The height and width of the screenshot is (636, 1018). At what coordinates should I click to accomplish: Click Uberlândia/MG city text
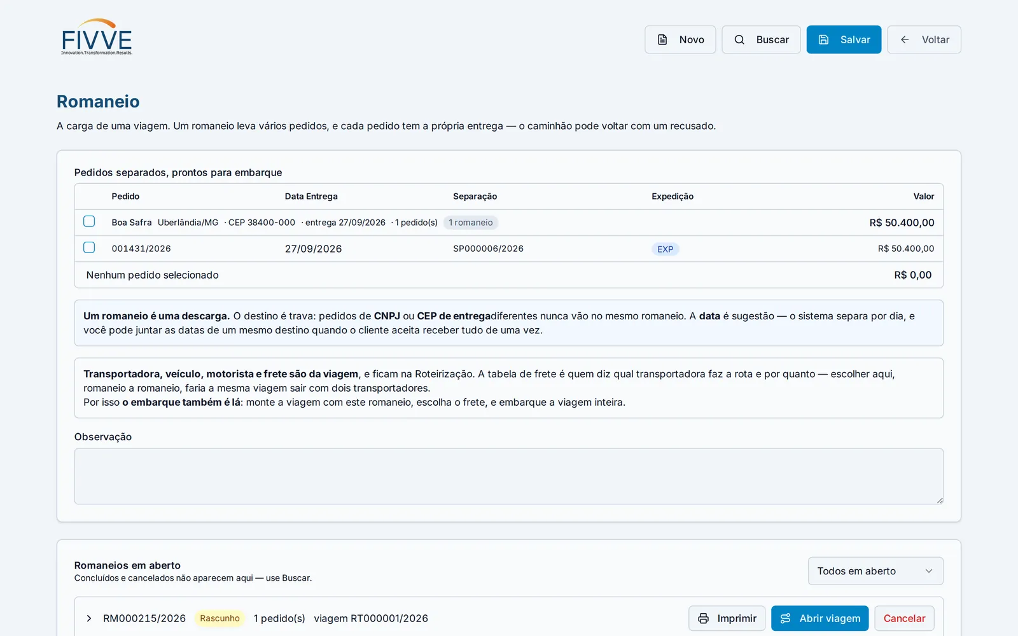[188, 223]
